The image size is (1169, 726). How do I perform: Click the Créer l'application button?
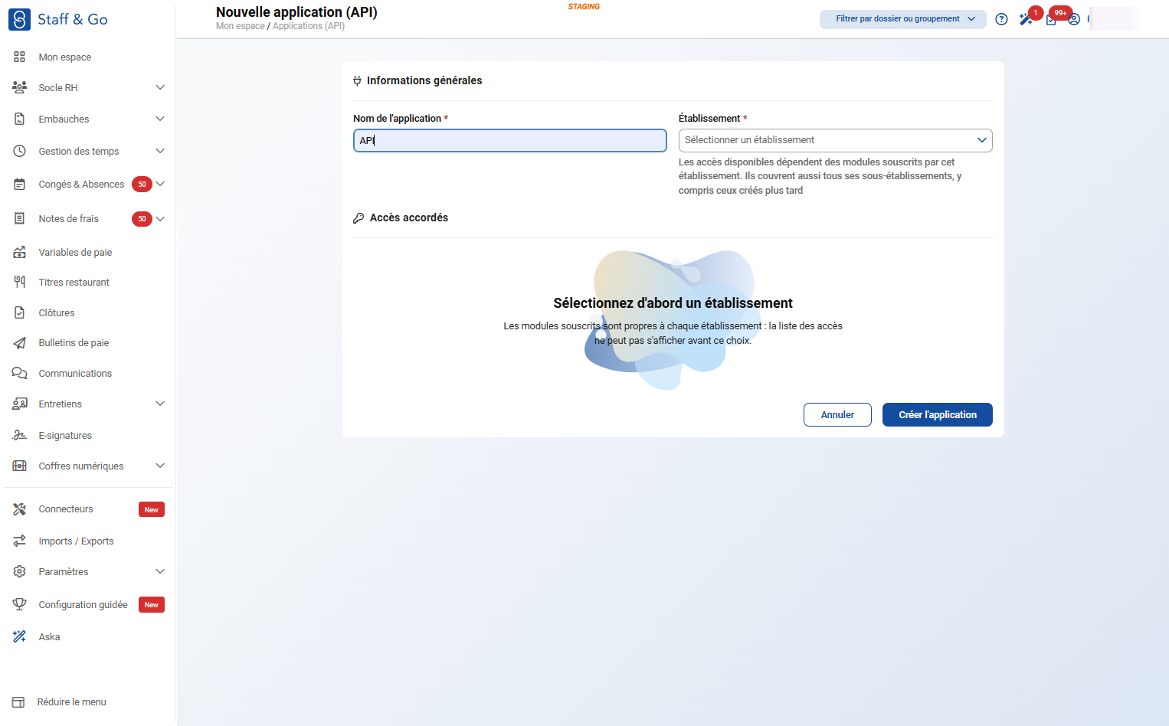pyautogui.click(x=937, y=414)
